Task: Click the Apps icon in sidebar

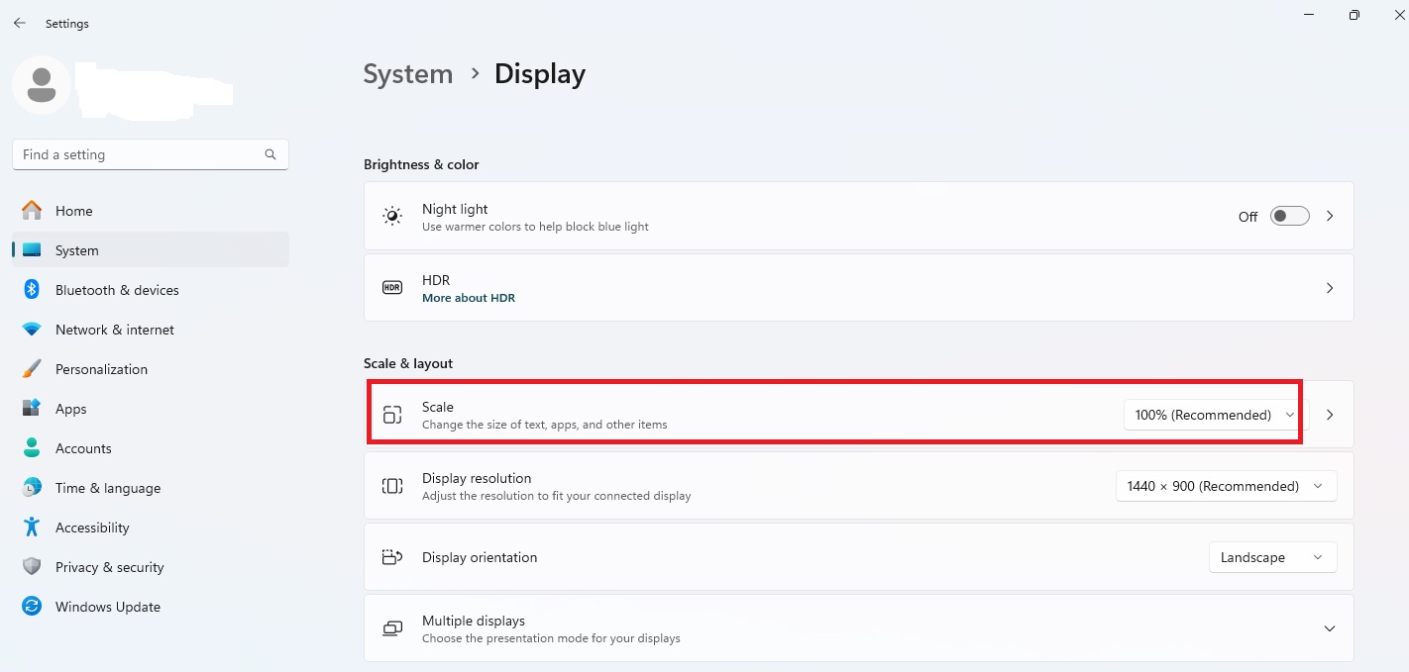Action: (32, 409)
